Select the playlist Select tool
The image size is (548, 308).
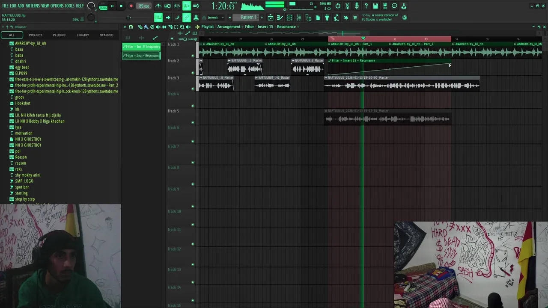(176, 27)
